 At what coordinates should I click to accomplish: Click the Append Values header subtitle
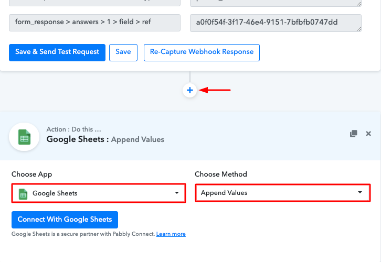point(137,139)
